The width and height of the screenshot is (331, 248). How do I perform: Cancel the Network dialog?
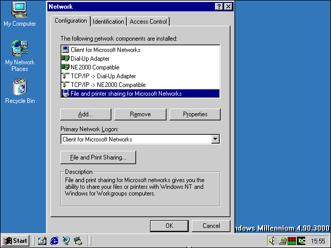[x=211, y=226]
